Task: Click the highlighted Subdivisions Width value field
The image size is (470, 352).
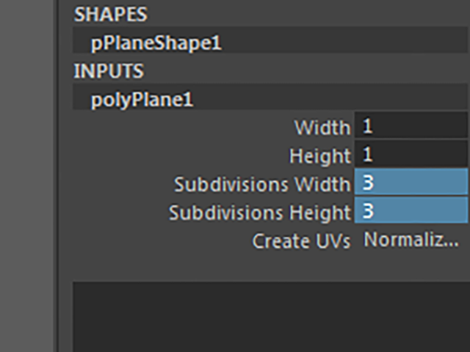Action: point(411,183)
